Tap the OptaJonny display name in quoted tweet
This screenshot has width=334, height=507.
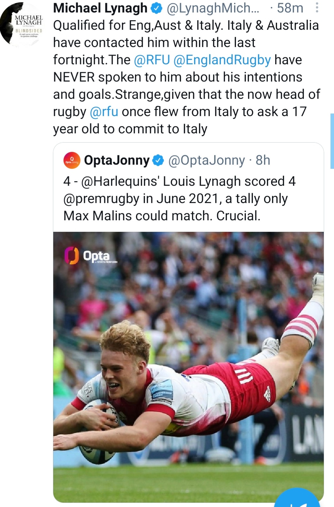(x=117, y=160)
